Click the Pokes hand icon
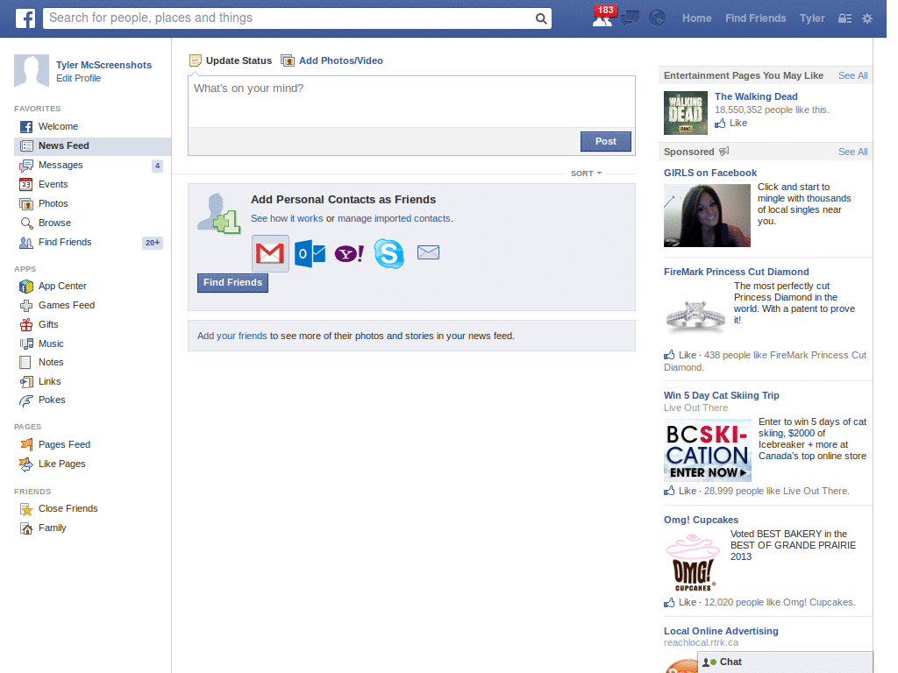Viewport: 898px width, 673px height. [26, 400]
